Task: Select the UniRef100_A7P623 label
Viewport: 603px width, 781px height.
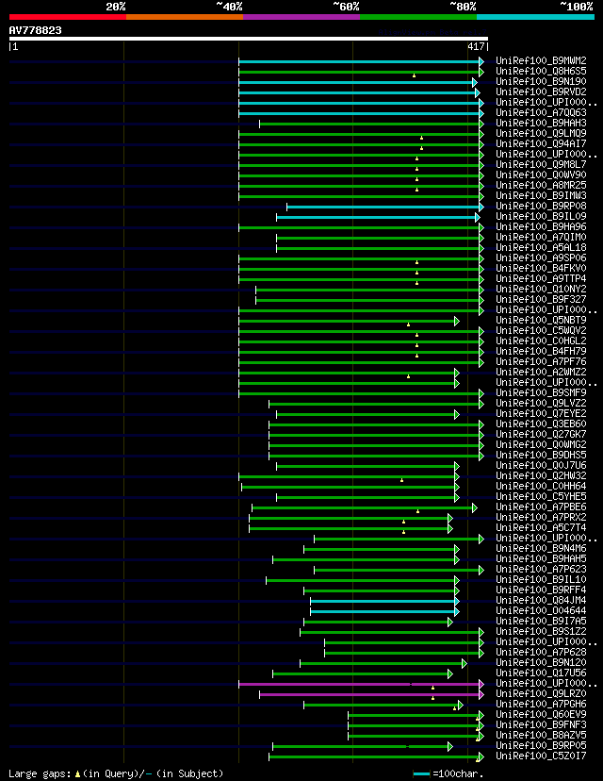Action: tap(542, 569)
